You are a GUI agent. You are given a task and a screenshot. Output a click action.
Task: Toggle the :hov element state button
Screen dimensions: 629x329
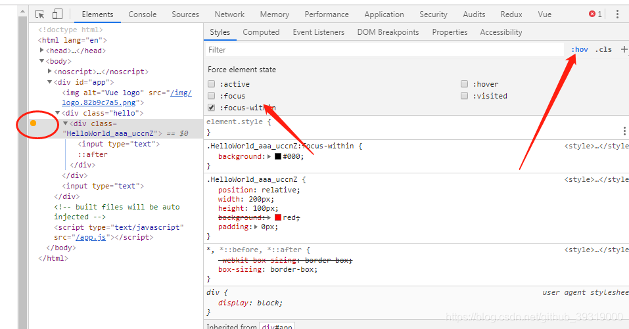click(x=580, y=49)
